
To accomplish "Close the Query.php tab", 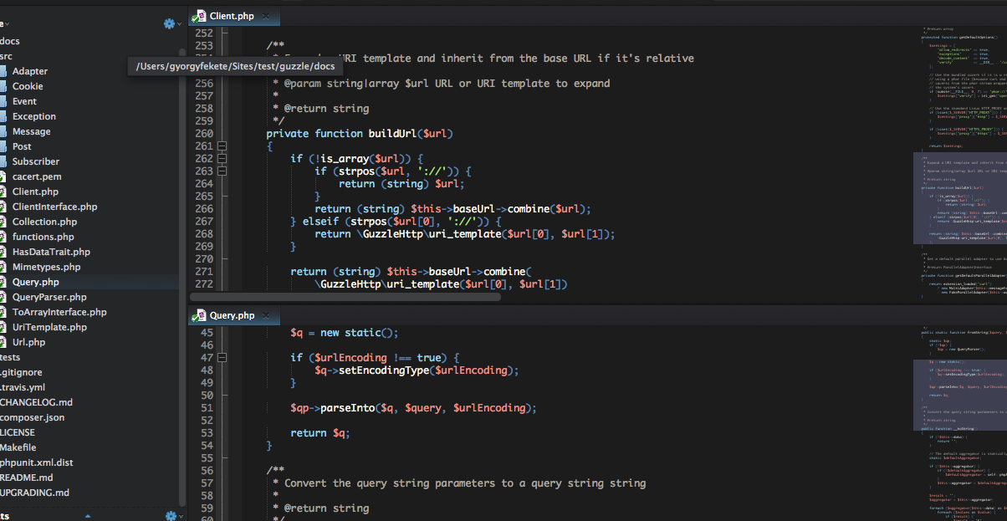I will coord(267,315).
